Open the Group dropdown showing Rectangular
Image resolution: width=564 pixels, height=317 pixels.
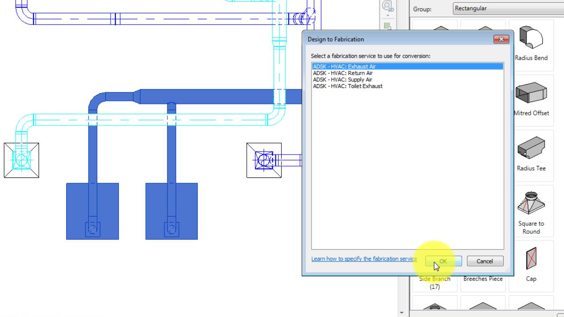point(508,8)
